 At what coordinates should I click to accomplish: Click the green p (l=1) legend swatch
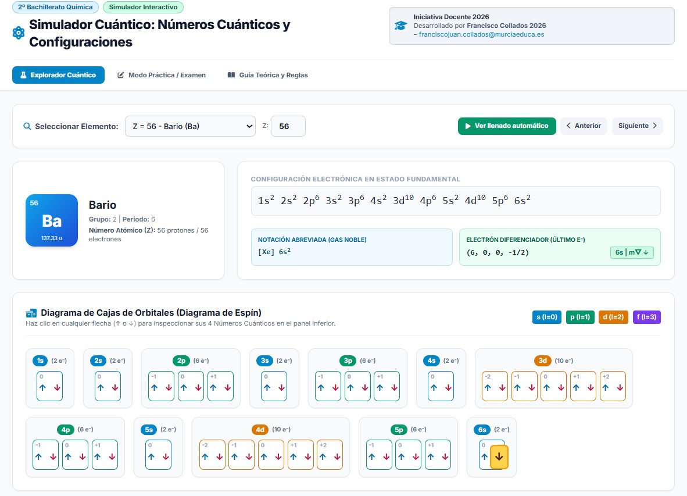580,317
